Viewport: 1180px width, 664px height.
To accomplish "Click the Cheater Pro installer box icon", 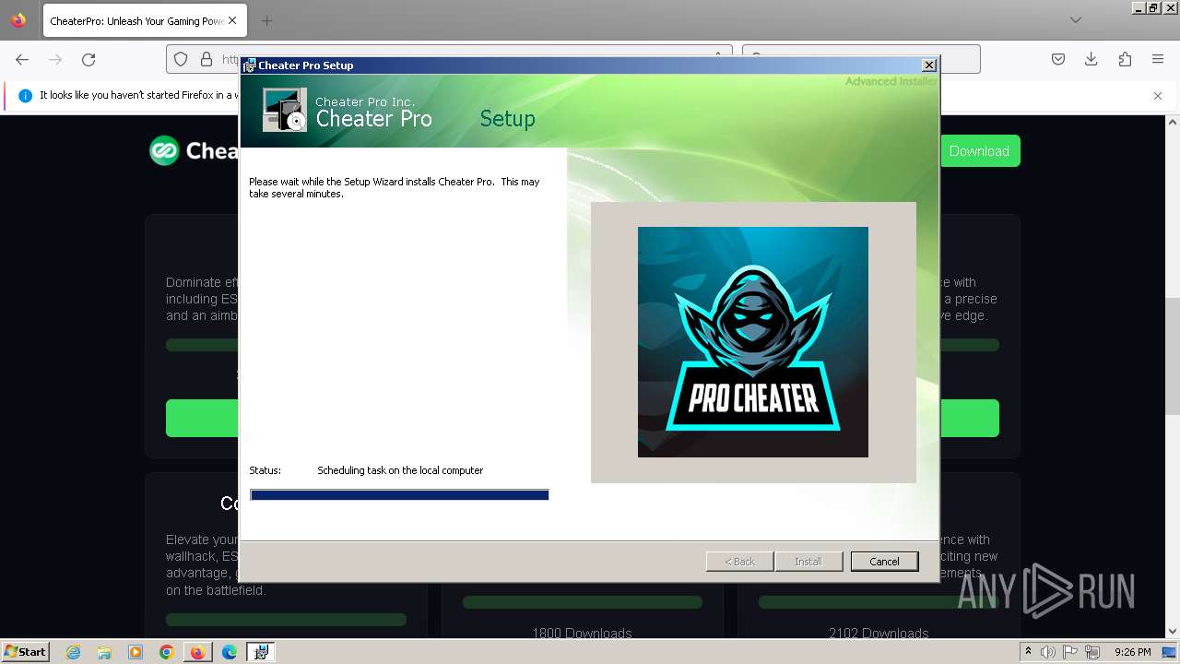I will pos(285,110).
